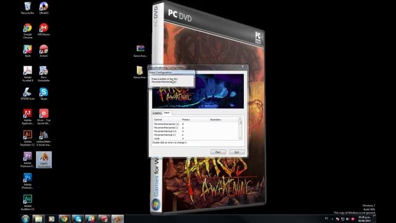Open the Recycle Bin desktop icon

(x=27, y=8)
